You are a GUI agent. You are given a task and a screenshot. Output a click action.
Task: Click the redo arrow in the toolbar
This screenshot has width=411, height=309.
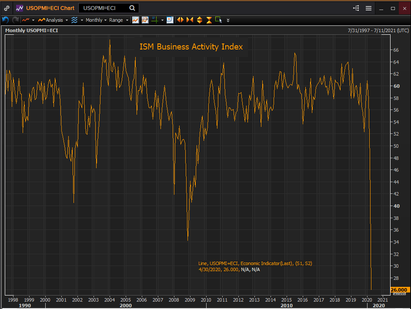click(15, 20)
